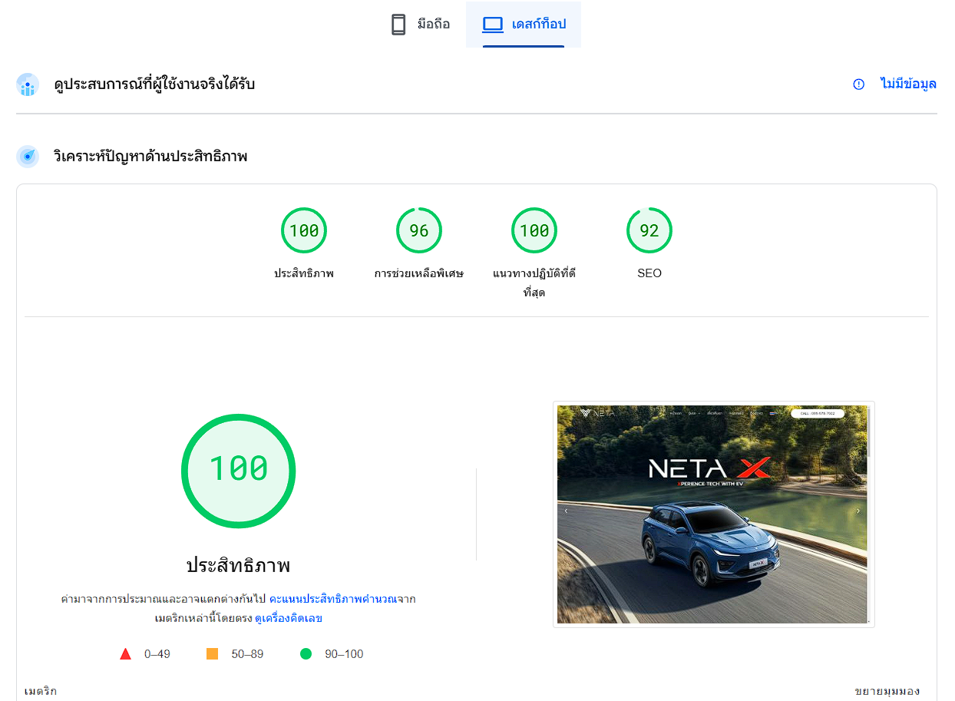
Task: Click the large ประสิทธิภาพ title under the gauge
Action: (239, 566)
